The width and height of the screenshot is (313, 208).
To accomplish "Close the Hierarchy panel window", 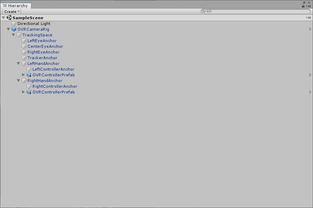I will click(309, 2).
